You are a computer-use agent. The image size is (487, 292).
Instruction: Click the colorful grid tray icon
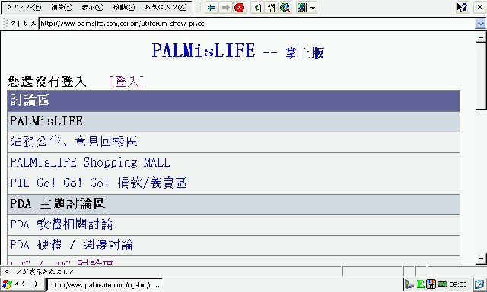431,284
